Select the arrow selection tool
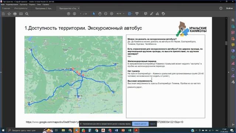This screenshot has height=133, width=236. tap(94, 14)
